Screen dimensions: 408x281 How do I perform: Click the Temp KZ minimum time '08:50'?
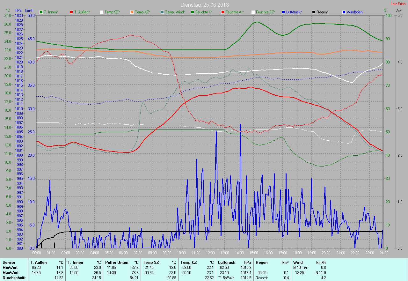[x=186, y=267]
